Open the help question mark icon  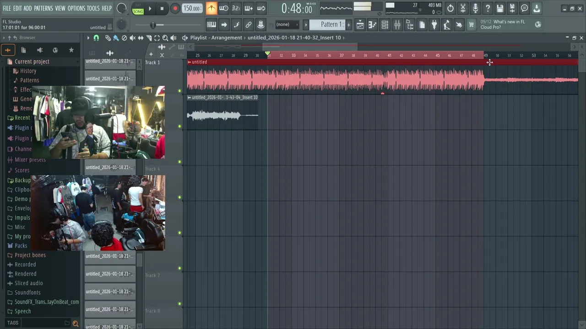pyautogui.click(x=488, y=8)
